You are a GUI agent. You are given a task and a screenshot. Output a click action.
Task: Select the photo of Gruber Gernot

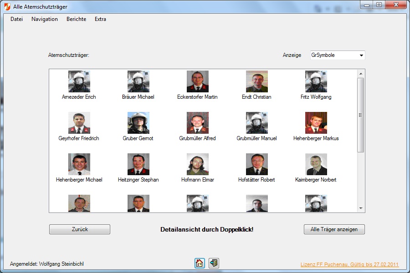138,123
